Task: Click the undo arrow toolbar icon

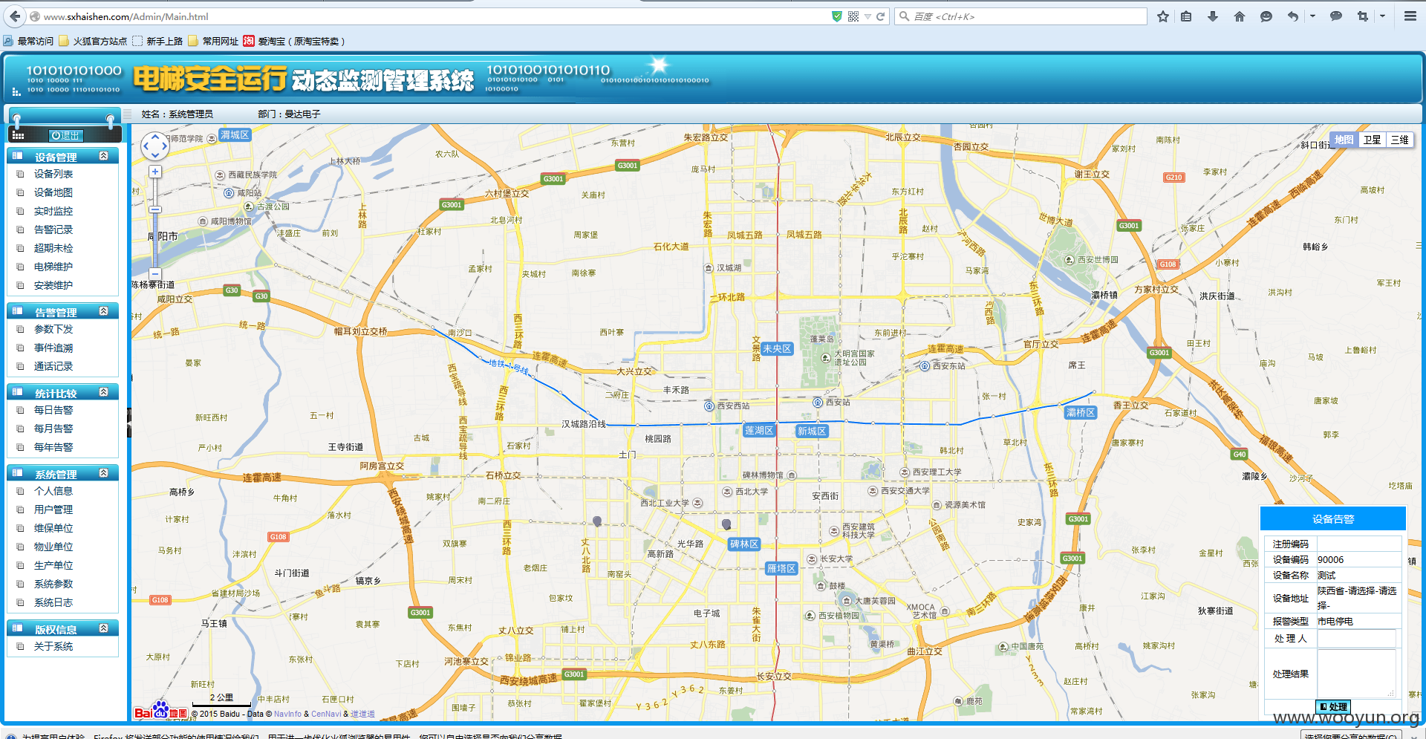Action: click(x=1293, y=16)
